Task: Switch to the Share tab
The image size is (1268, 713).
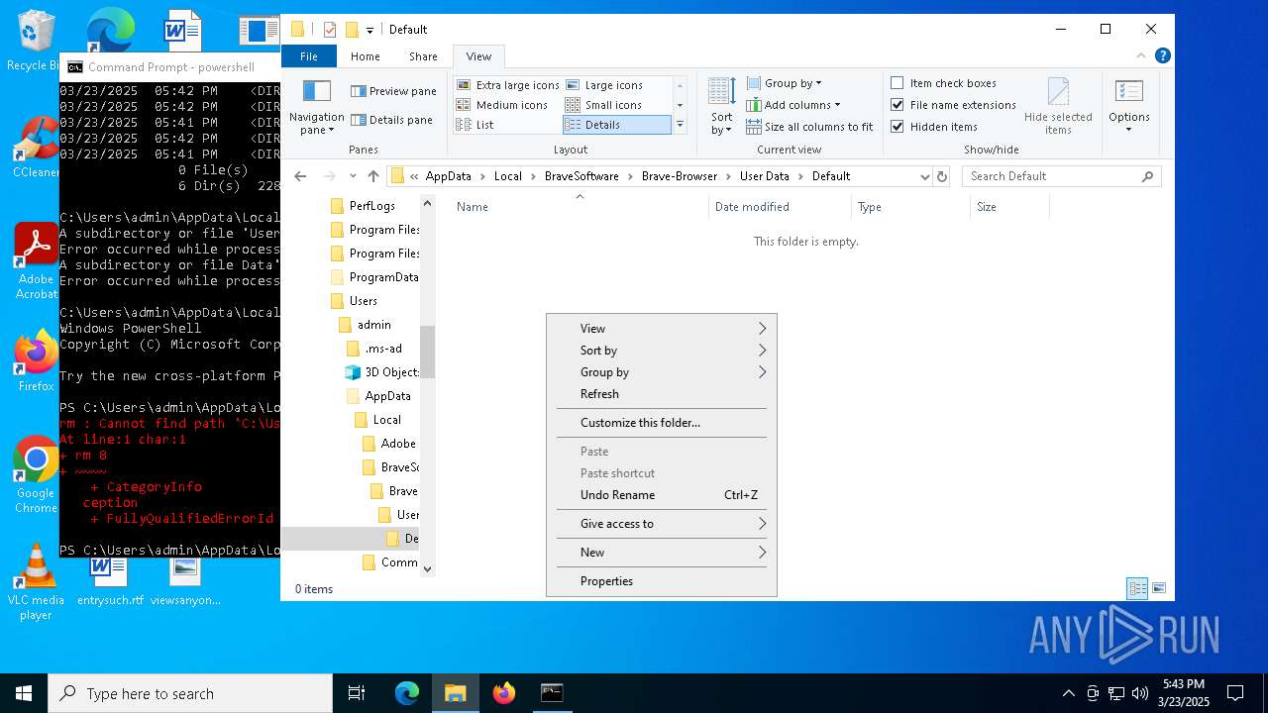Action: tap(423, 56)
